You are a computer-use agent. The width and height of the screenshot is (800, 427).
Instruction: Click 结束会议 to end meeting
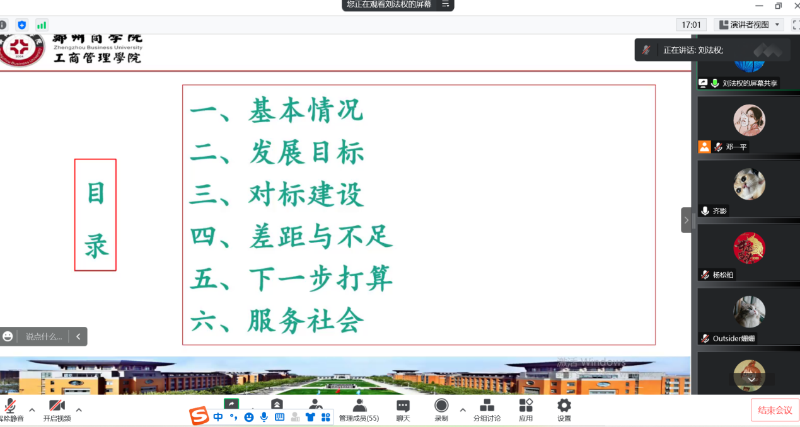(x=775, y=410)
